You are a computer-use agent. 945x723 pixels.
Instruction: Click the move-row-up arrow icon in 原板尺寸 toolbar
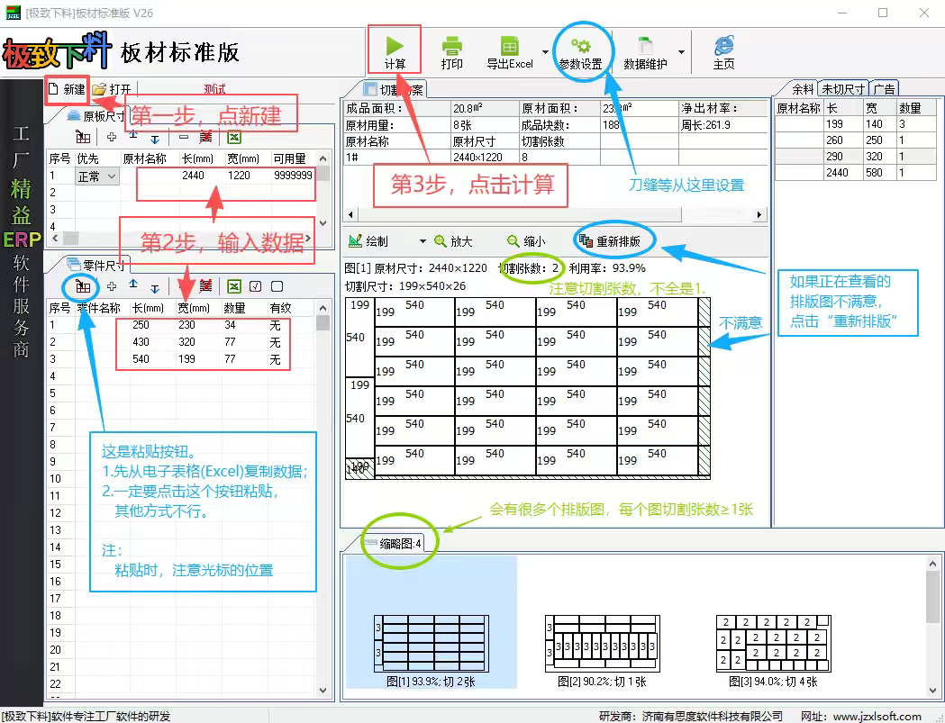tap(133, 136)
